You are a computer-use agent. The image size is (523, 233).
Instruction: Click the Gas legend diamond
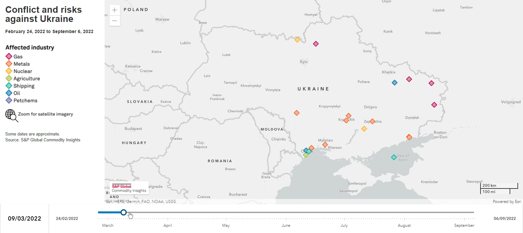9,57
